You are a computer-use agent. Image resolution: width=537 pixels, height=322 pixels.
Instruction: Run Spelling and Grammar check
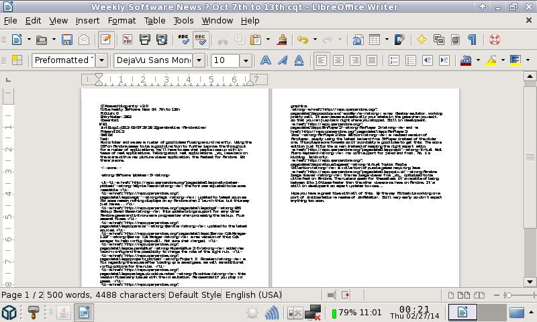(x=183, y=40)
